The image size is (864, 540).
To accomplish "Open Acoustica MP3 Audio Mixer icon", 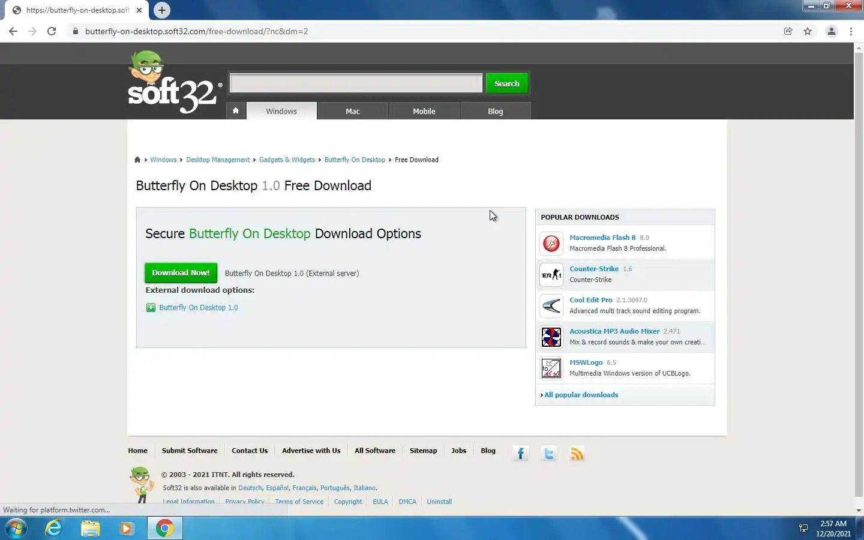I will pyautogui.click(x=551, y=337).
